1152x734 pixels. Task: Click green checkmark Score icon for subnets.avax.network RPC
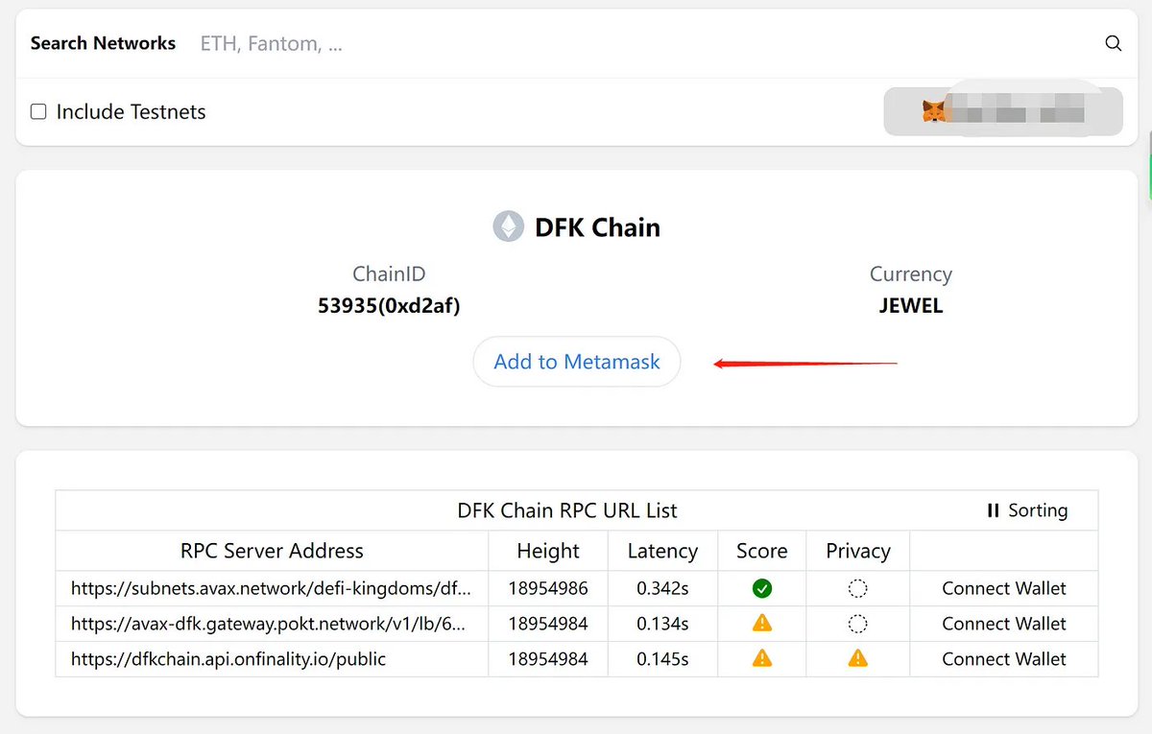761,588
